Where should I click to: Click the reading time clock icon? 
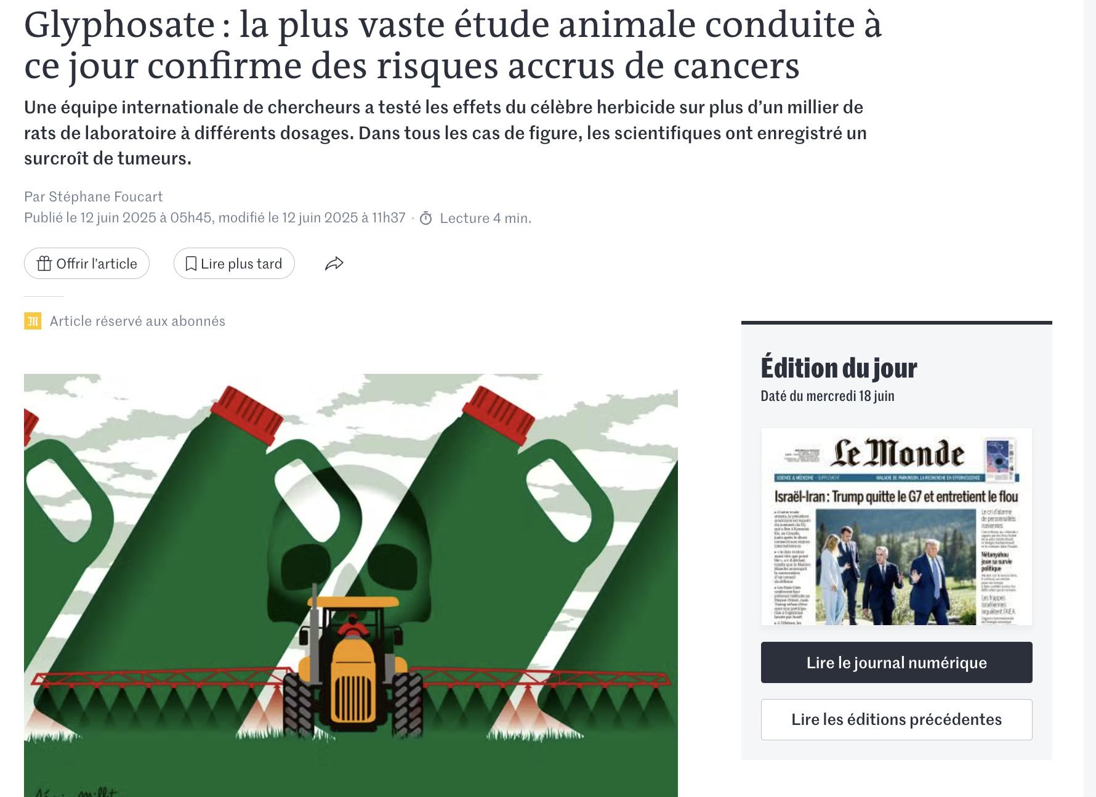tap(425, 218)
